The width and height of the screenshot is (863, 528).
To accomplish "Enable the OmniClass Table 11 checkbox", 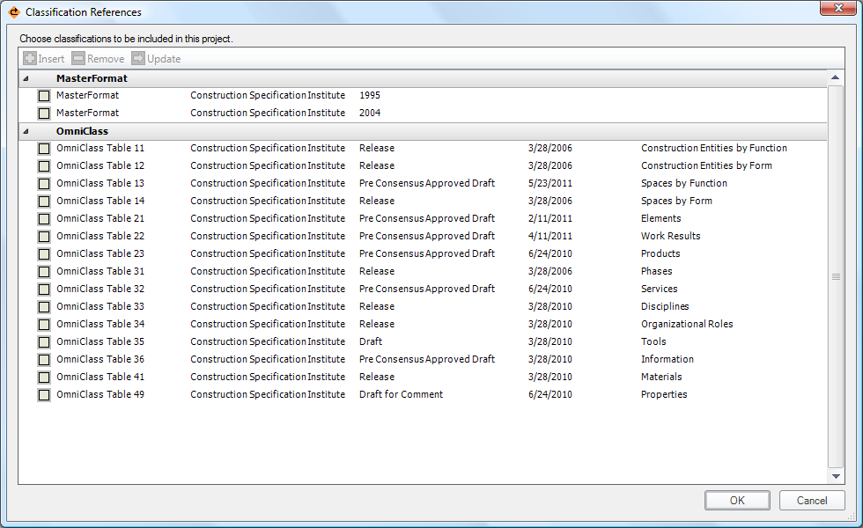I will (x=44, y=149).
